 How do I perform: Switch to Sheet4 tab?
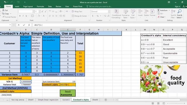[x=95, y=100]
